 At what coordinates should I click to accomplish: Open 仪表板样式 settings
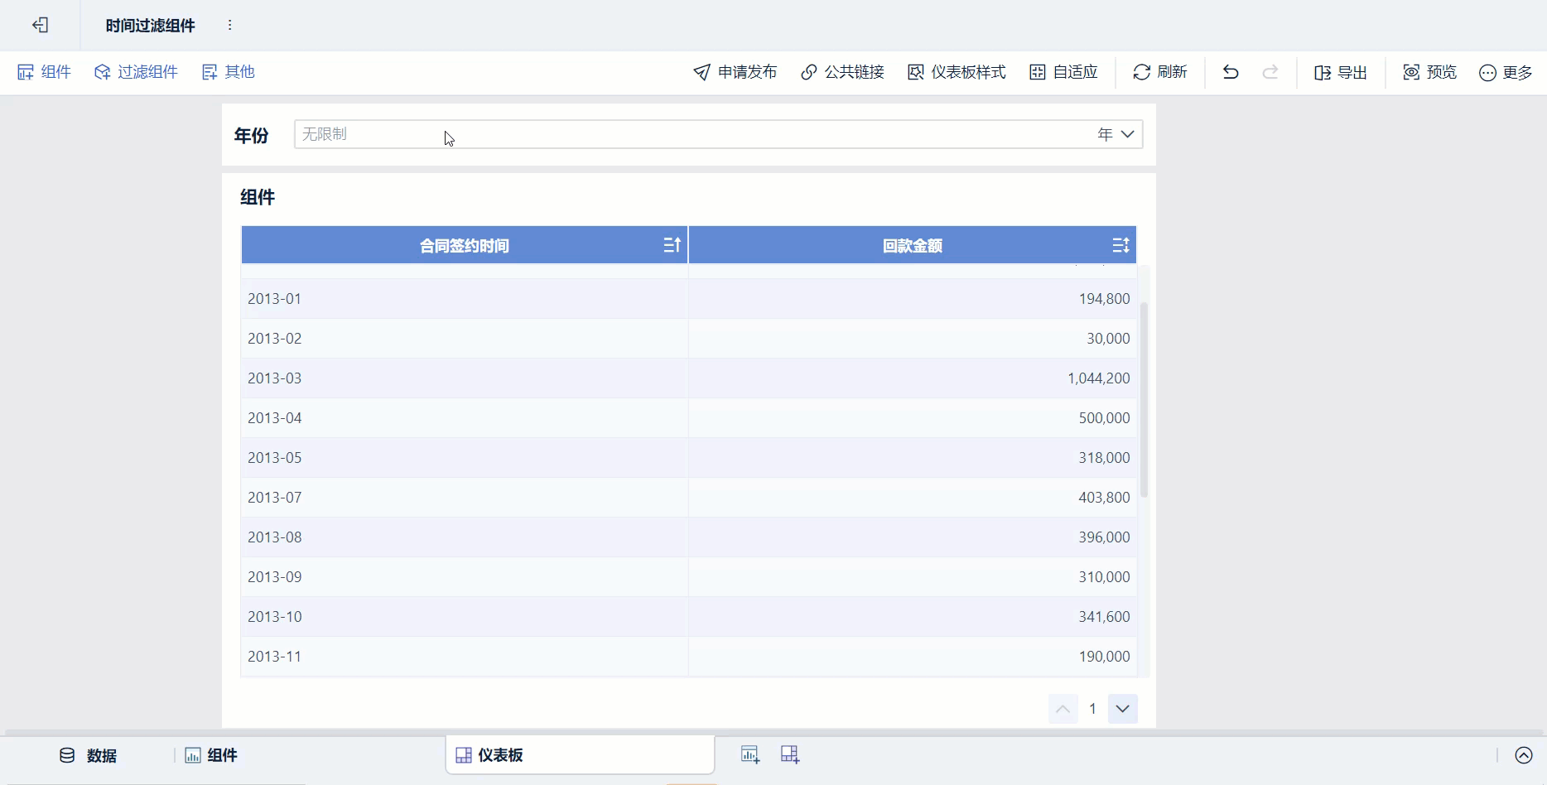[x=957, y=72]
